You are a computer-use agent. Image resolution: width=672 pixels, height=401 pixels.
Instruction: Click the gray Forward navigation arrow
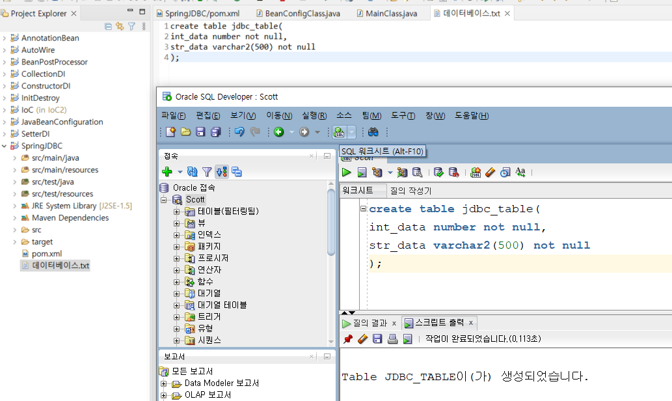point(304,132)
